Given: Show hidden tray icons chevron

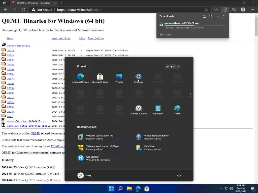Looking at the screenshot, I should [x=221, y=188].
